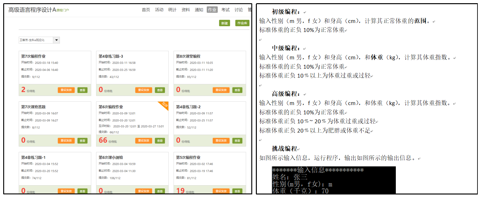This screenshot has width=481, height=198.
Task: Click 重设发放 on the 第6次编程作业 card
Action: tap(144, 141)
